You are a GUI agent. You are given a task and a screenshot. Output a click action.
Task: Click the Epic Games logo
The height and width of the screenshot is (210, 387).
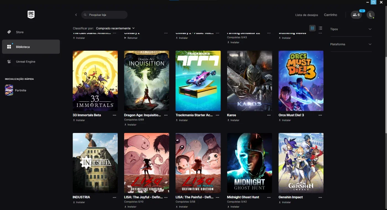[x=31, y=15]
